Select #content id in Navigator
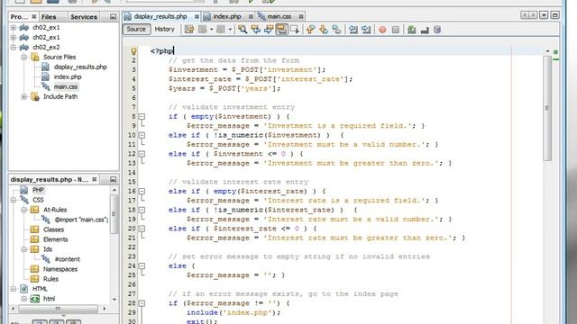This screenshot has width=577, height=324. [67, 259]
